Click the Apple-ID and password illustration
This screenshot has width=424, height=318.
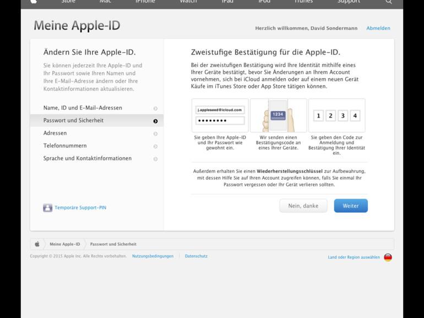coord(220,116)
